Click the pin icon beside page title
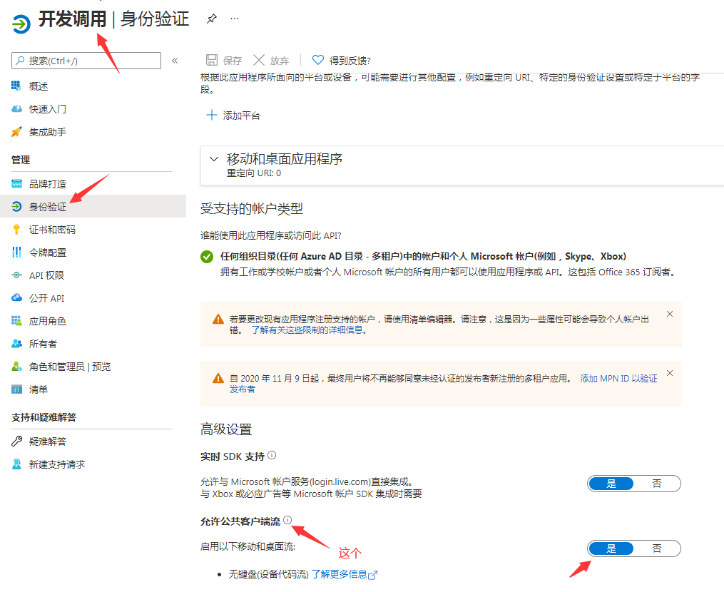 coord(211,19)
